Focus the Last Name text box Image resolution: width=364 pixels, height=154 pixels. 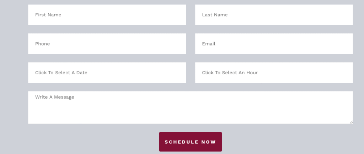(274, 15)
